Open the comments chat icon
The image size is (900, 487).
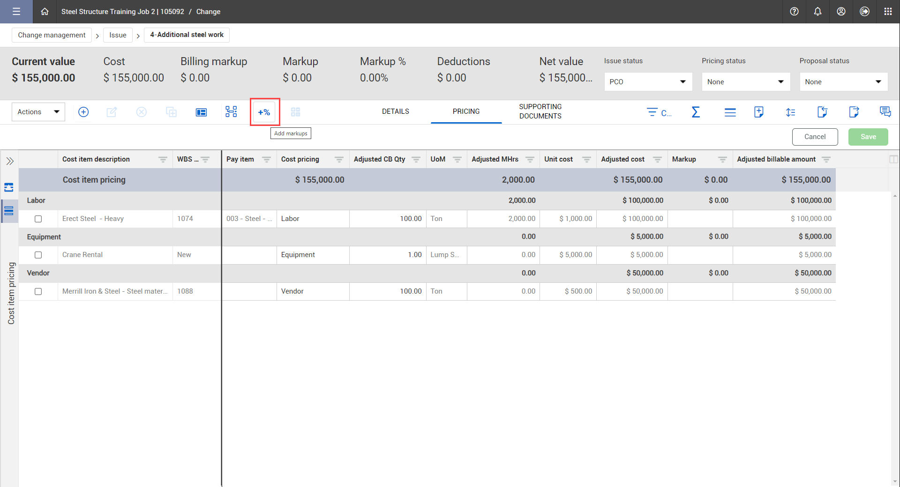point(885,112)
